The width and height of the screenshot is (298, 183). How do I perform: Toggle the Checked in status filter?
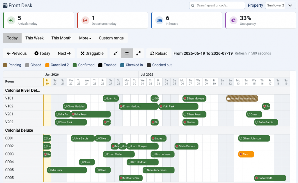(132, 65)
